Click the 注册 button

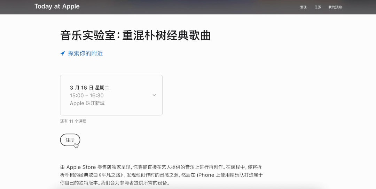pyautogui.click(x=70, y=140)
